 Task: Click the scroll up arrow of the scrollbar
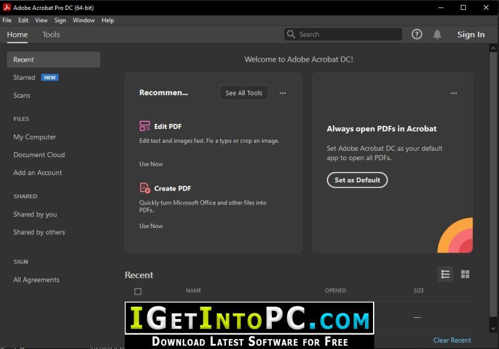(x=493, y=49)
